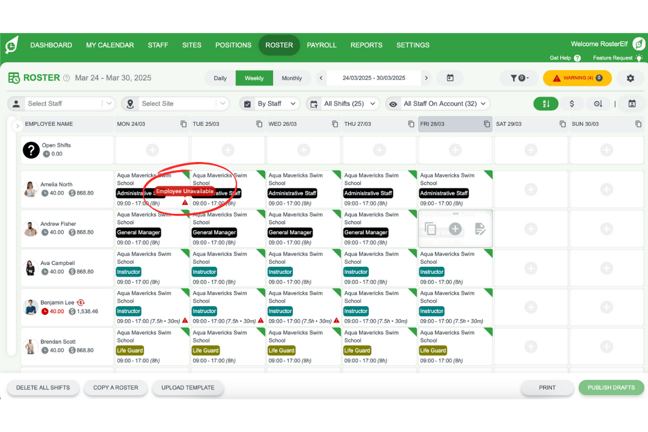Add an open shift on Sunday 30/03
The height and width of the screenshot is (432, 648).
click(x=606, y=150)
